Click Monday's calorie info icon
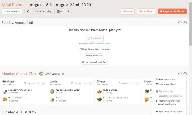192x115 pixels. click(x=63, y=74)
